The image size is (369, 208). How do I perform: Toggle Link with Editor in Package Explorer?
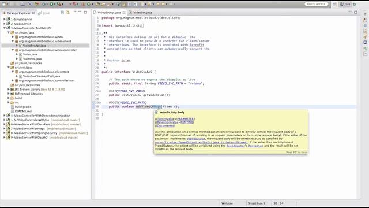pyautogui.click(x=68, y=12)
